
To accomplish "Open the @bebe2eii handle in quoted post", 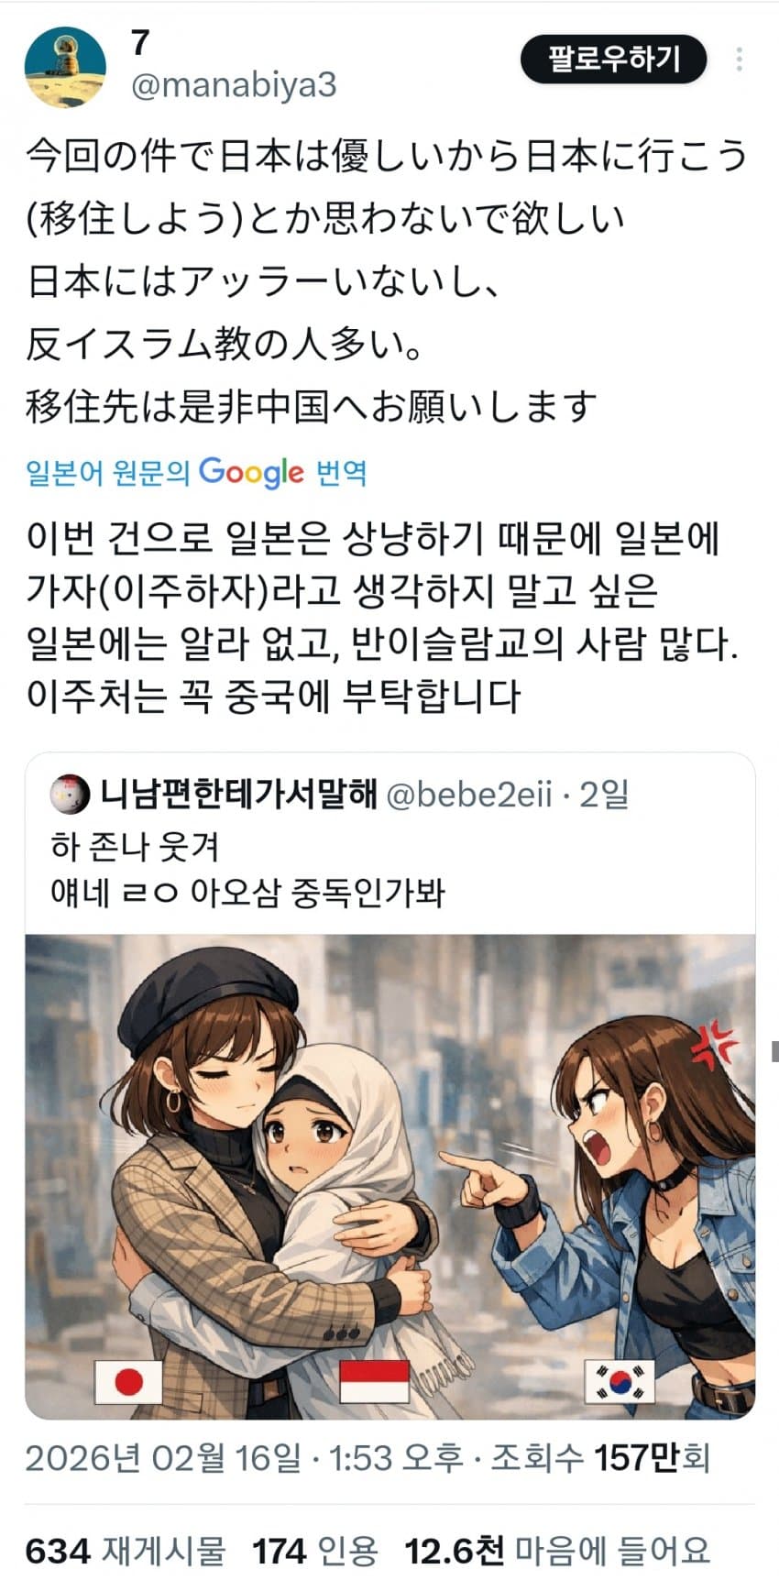I will coord(470,795).
